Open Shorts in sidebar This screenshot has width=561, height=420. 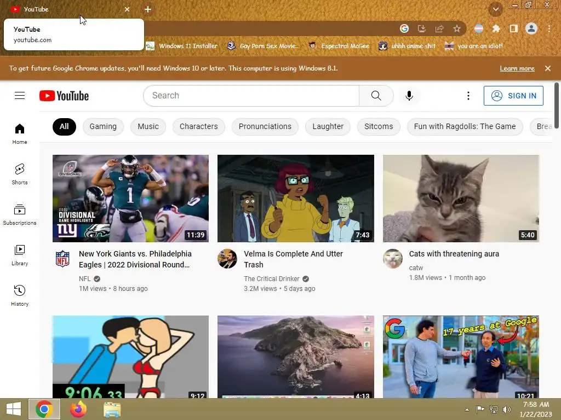pyautogui.click(x=20, y=174)
